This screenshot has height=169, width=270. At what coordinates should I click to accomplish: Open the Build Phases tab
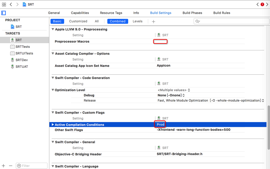point(192,13)
